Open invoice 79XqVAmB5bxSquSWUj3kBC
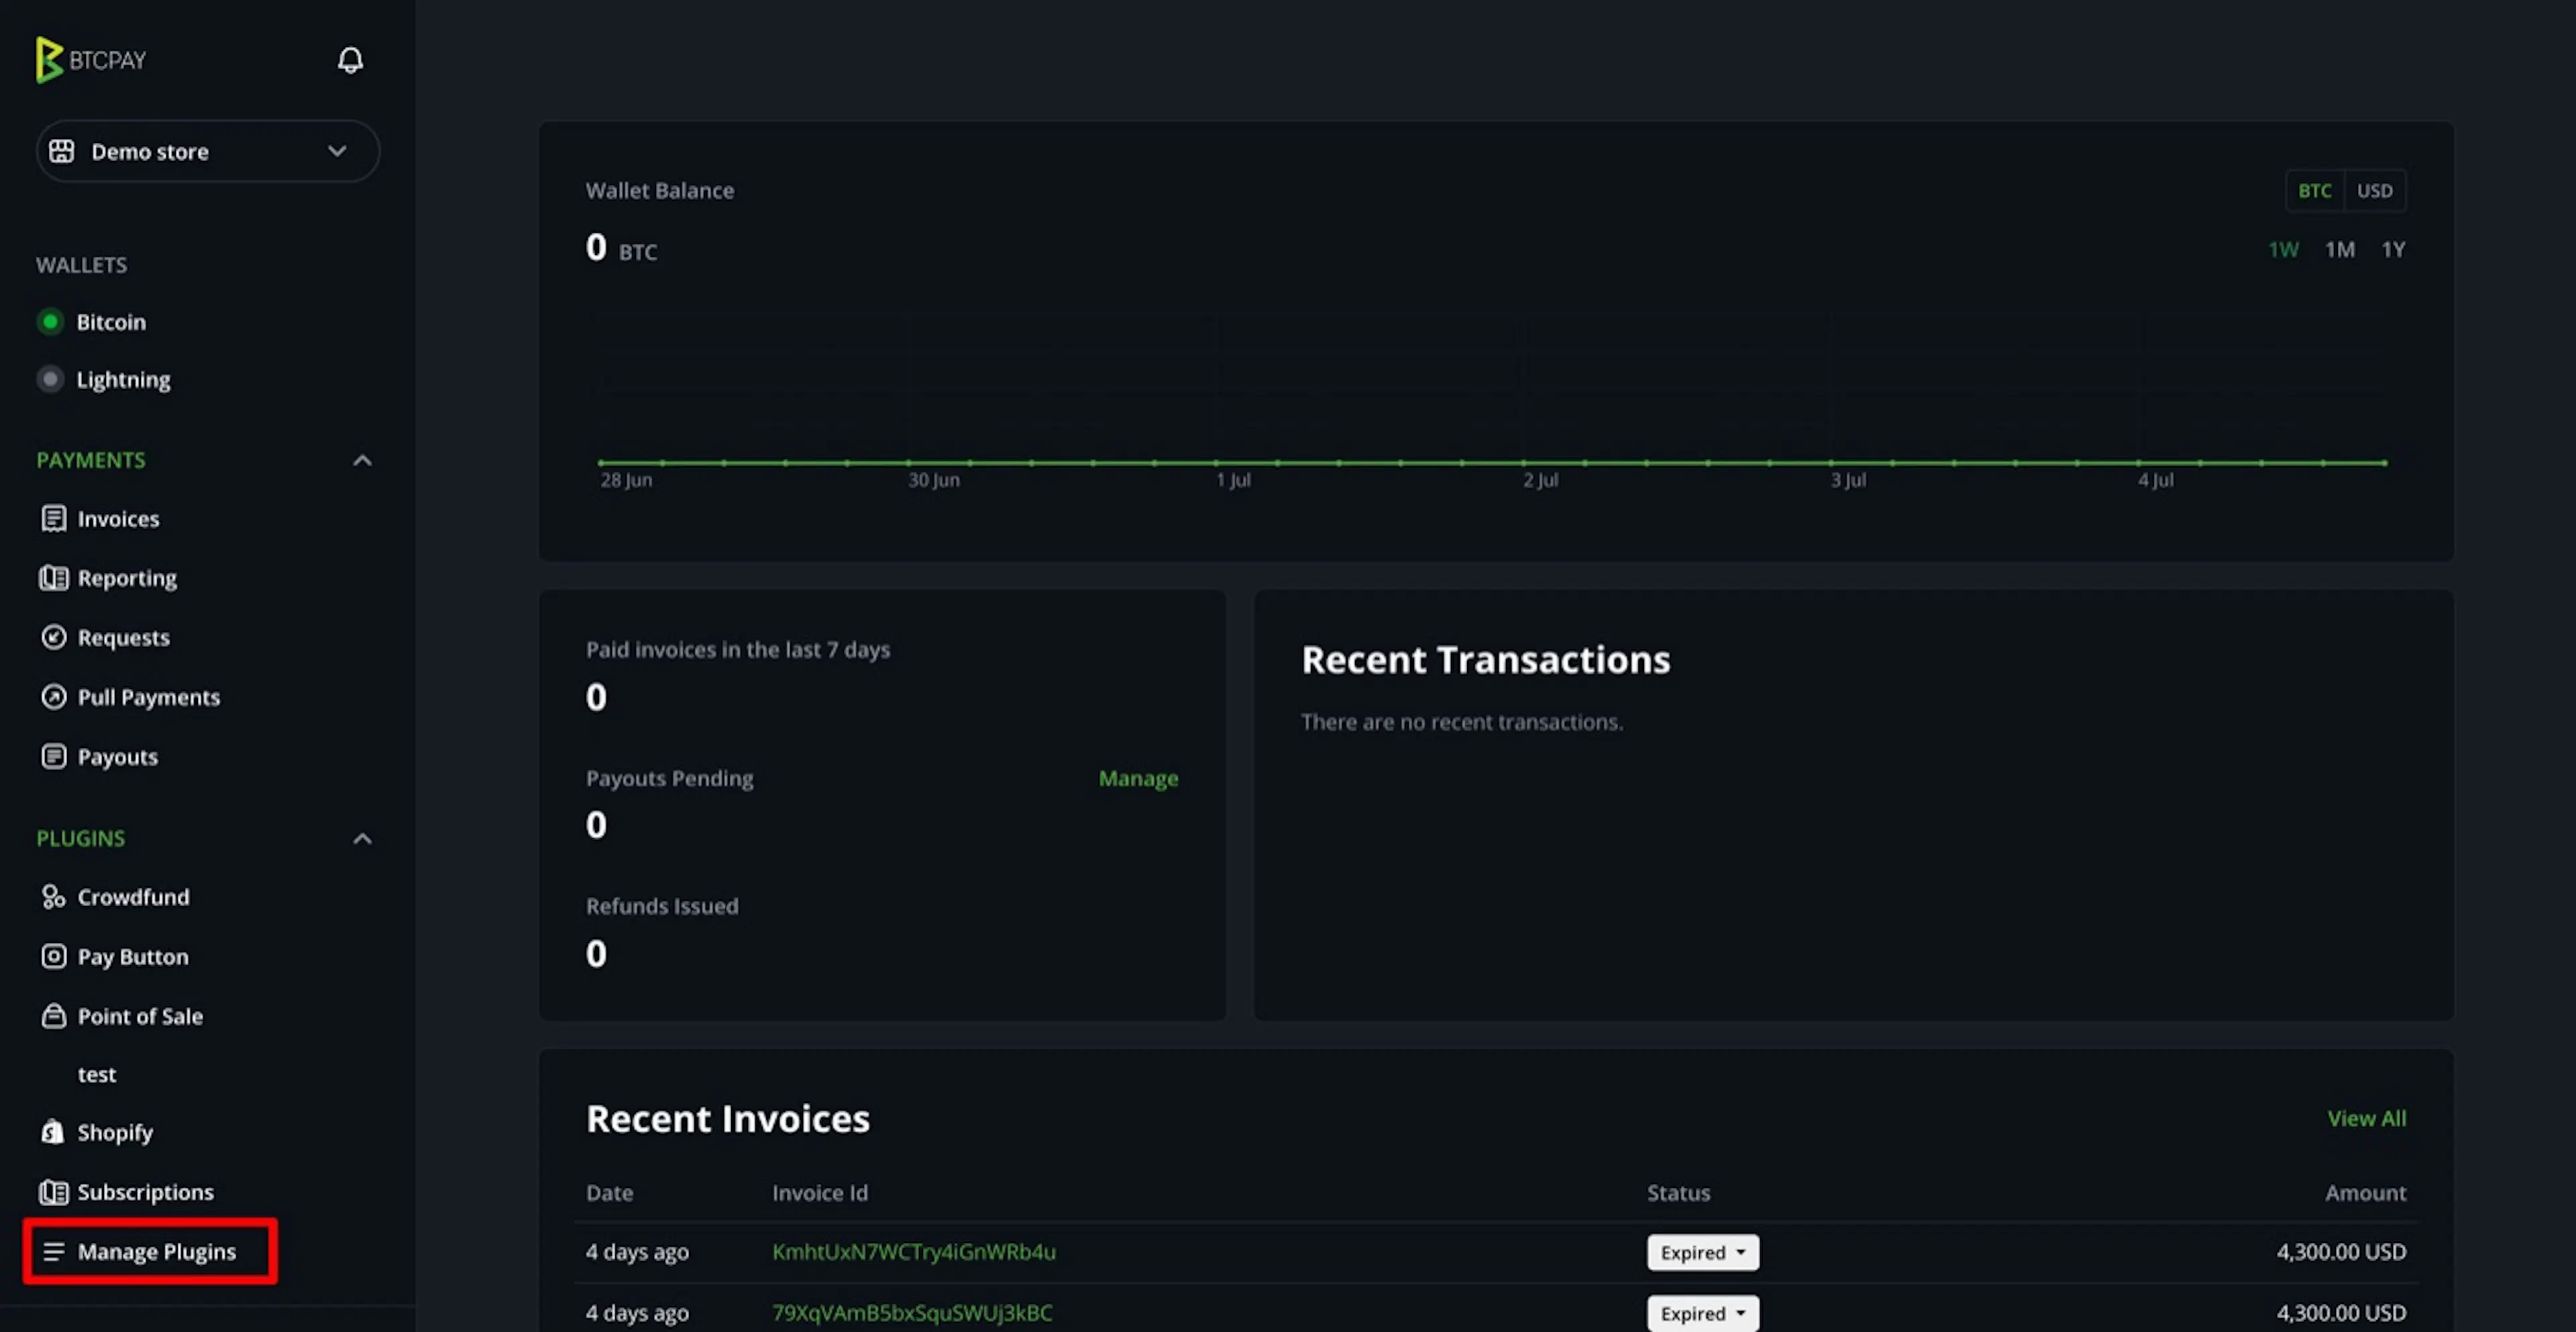 point(912,1313)
